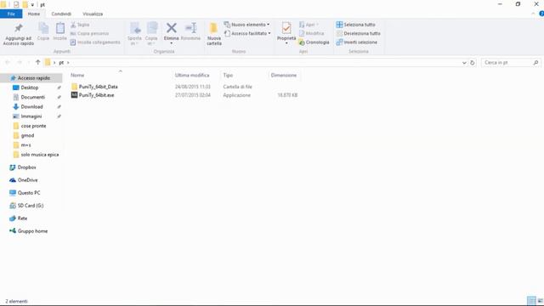Image resolution: width=544 pixels, height=306 pixels.
Task: Open solo musica epica folder
Action: [40, 155]
